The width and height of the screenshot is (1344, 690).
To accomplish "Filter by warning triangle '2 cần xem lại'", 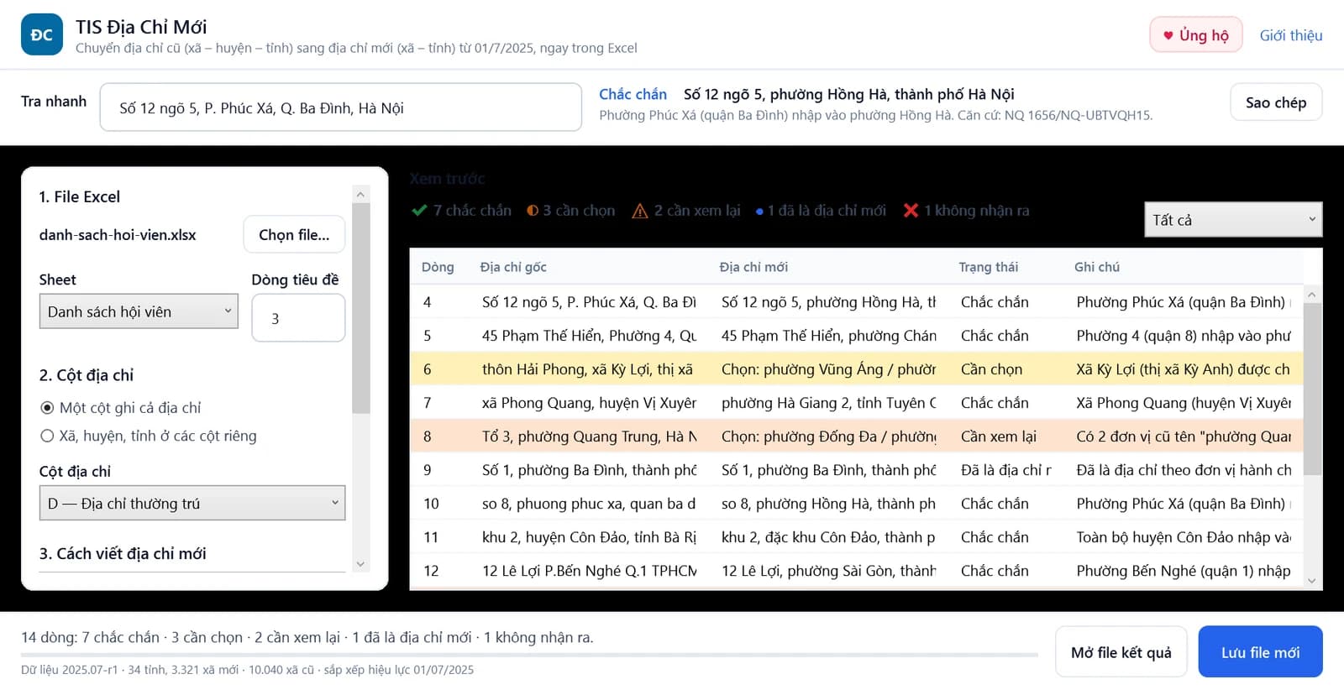I will [686, 211].
